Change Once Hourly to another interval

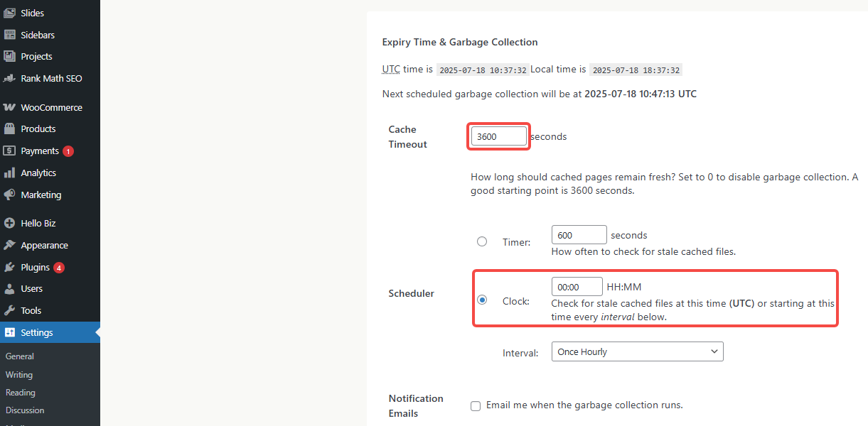(x=636, y=351)
